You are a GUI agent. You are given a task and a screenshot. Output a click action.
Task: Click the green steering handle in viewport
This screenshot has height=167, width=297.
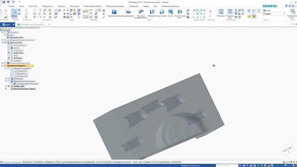pyautogui.click(x=213, y=65)
